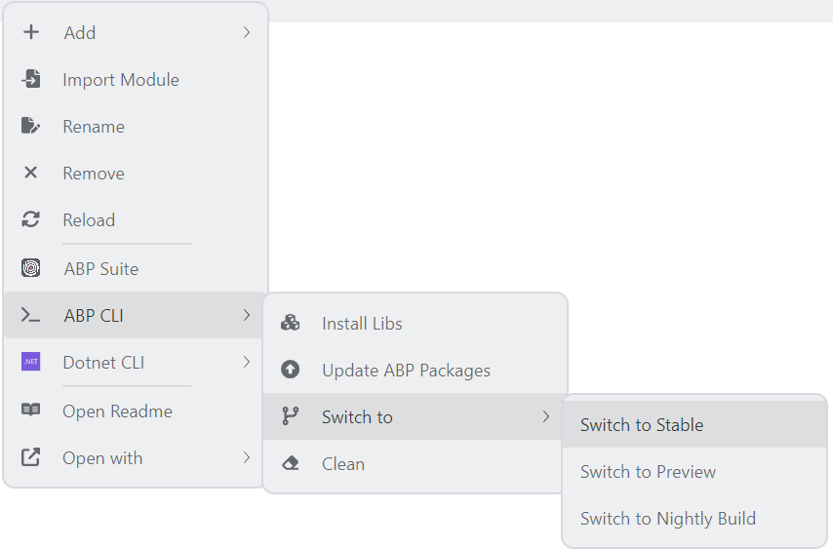Click the Rename pencil-file icon

31,126
